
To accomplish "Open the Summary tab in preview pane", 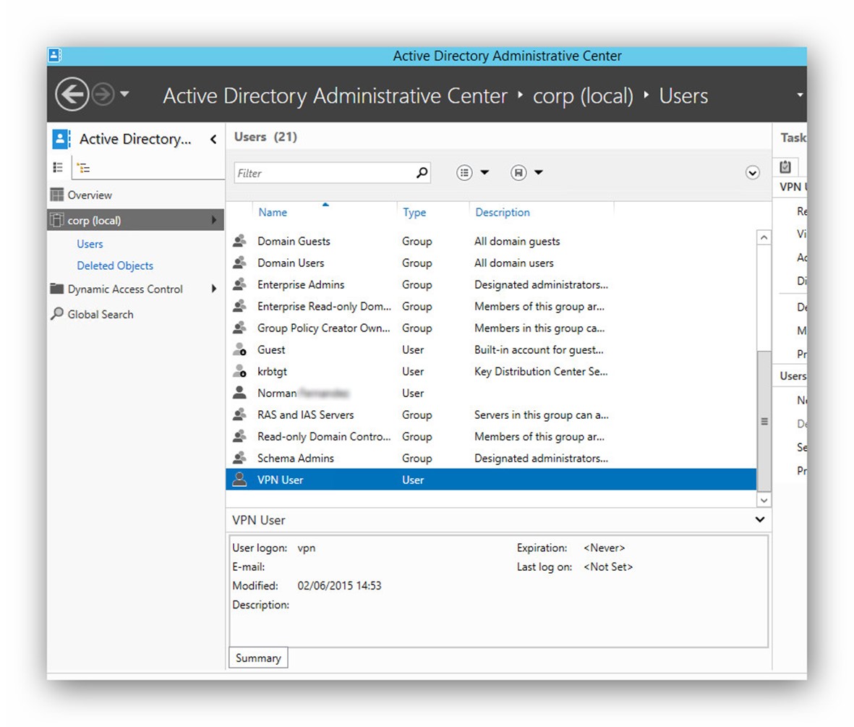I will pyautogui.click(x=258, y=658).
